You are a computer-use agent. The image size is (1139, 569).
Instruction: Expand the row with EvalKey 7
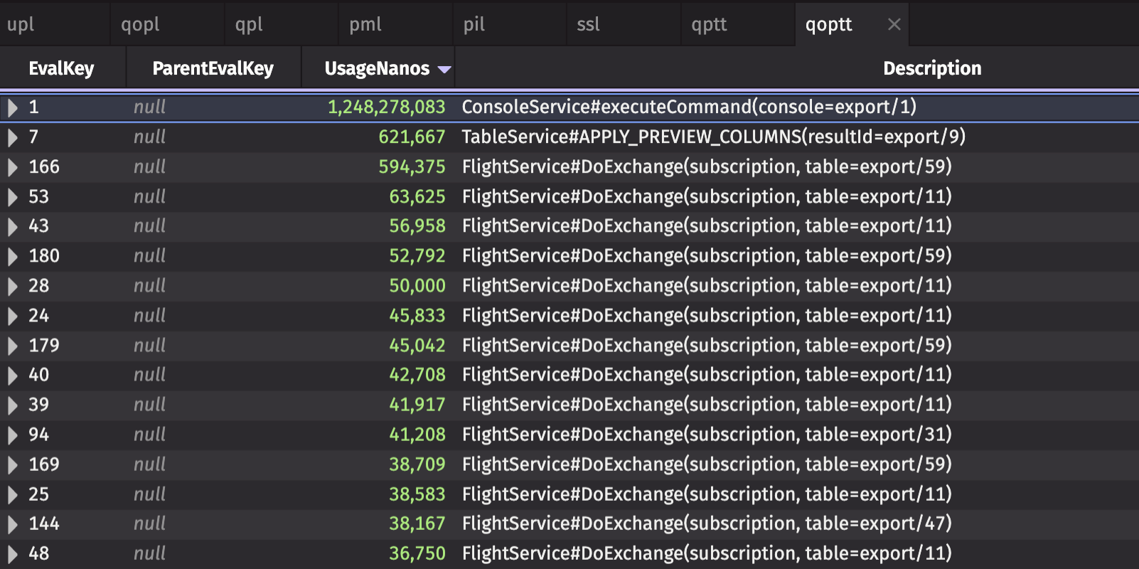click(x=12, y=137)
